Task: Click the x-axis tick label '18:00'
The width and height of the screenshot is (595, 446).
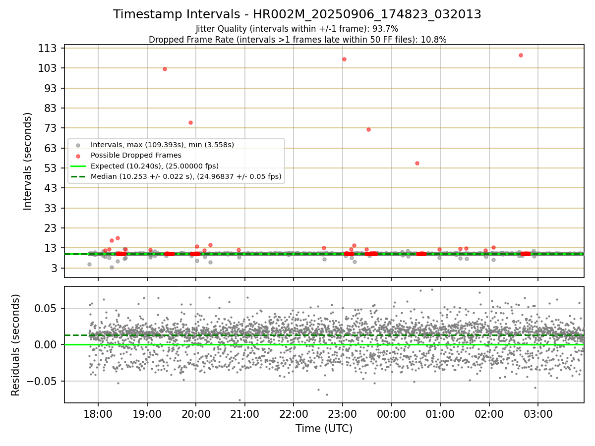Action: click(x=98, y=413)
